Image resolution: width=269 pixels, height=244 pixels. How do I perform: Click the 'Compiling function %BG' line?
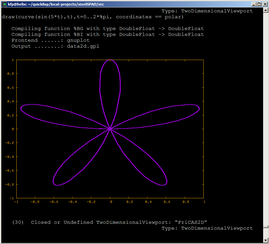[107, 28]
